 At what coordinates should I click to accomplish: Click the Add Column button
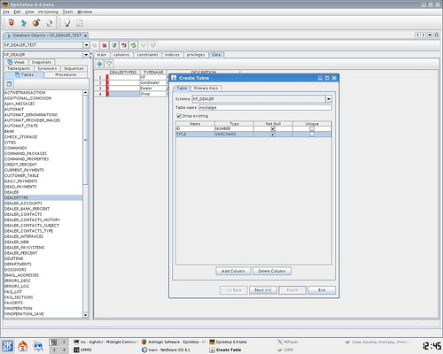pos(233,271)
